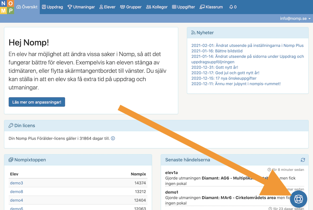Open the notifications bell showing 0
The image size is (313, 210).
click(x=233, y=7)
